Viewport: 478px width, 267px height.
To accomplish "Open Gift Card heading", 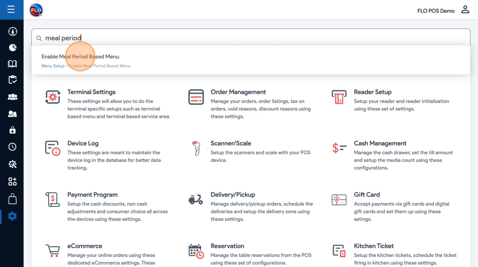I will point(367,194).
